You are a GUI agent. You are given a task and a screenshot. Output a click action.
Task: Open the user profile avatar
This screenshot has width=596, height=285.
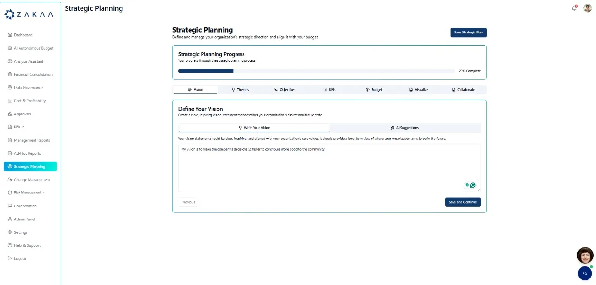[x=588, y=8]
